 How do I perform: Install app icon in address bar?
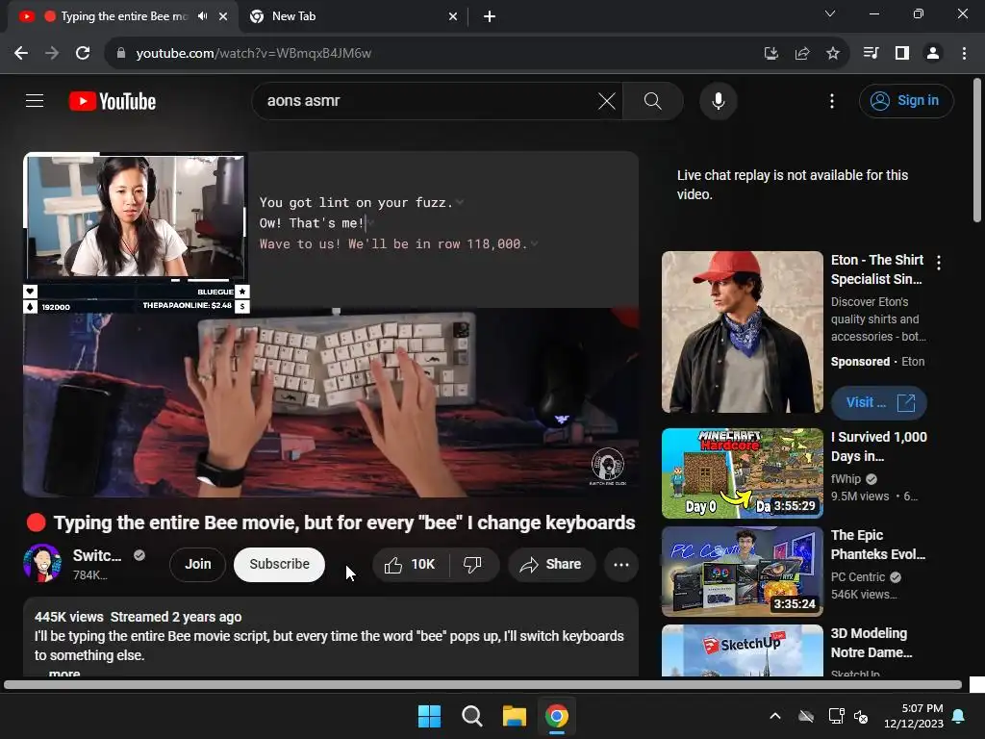770,54
